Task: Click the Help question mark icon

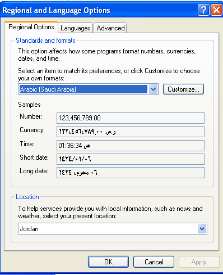Action: (203, 10)
